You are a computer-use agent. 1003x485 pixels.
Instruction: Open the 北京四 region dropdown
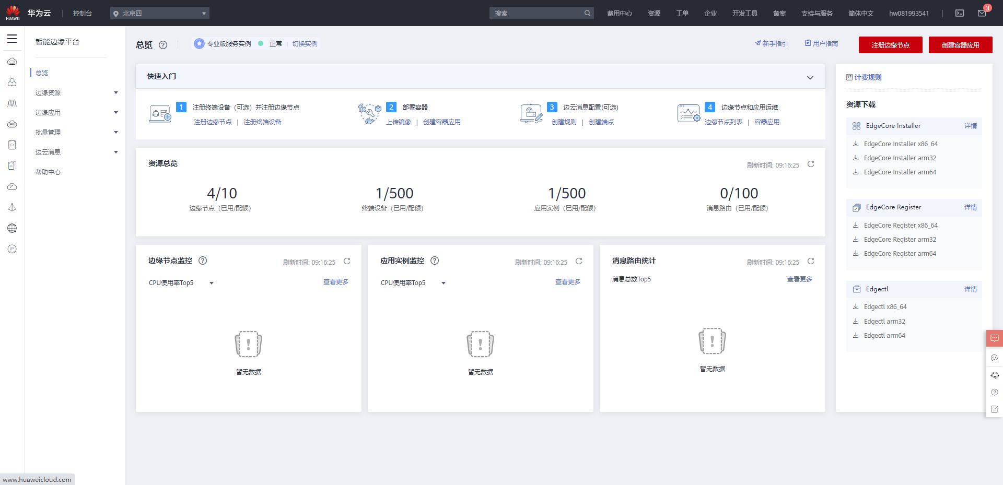click(160, 13)
